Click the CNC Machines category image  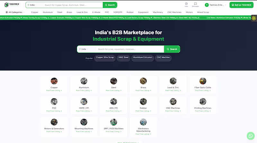(173, 102)
